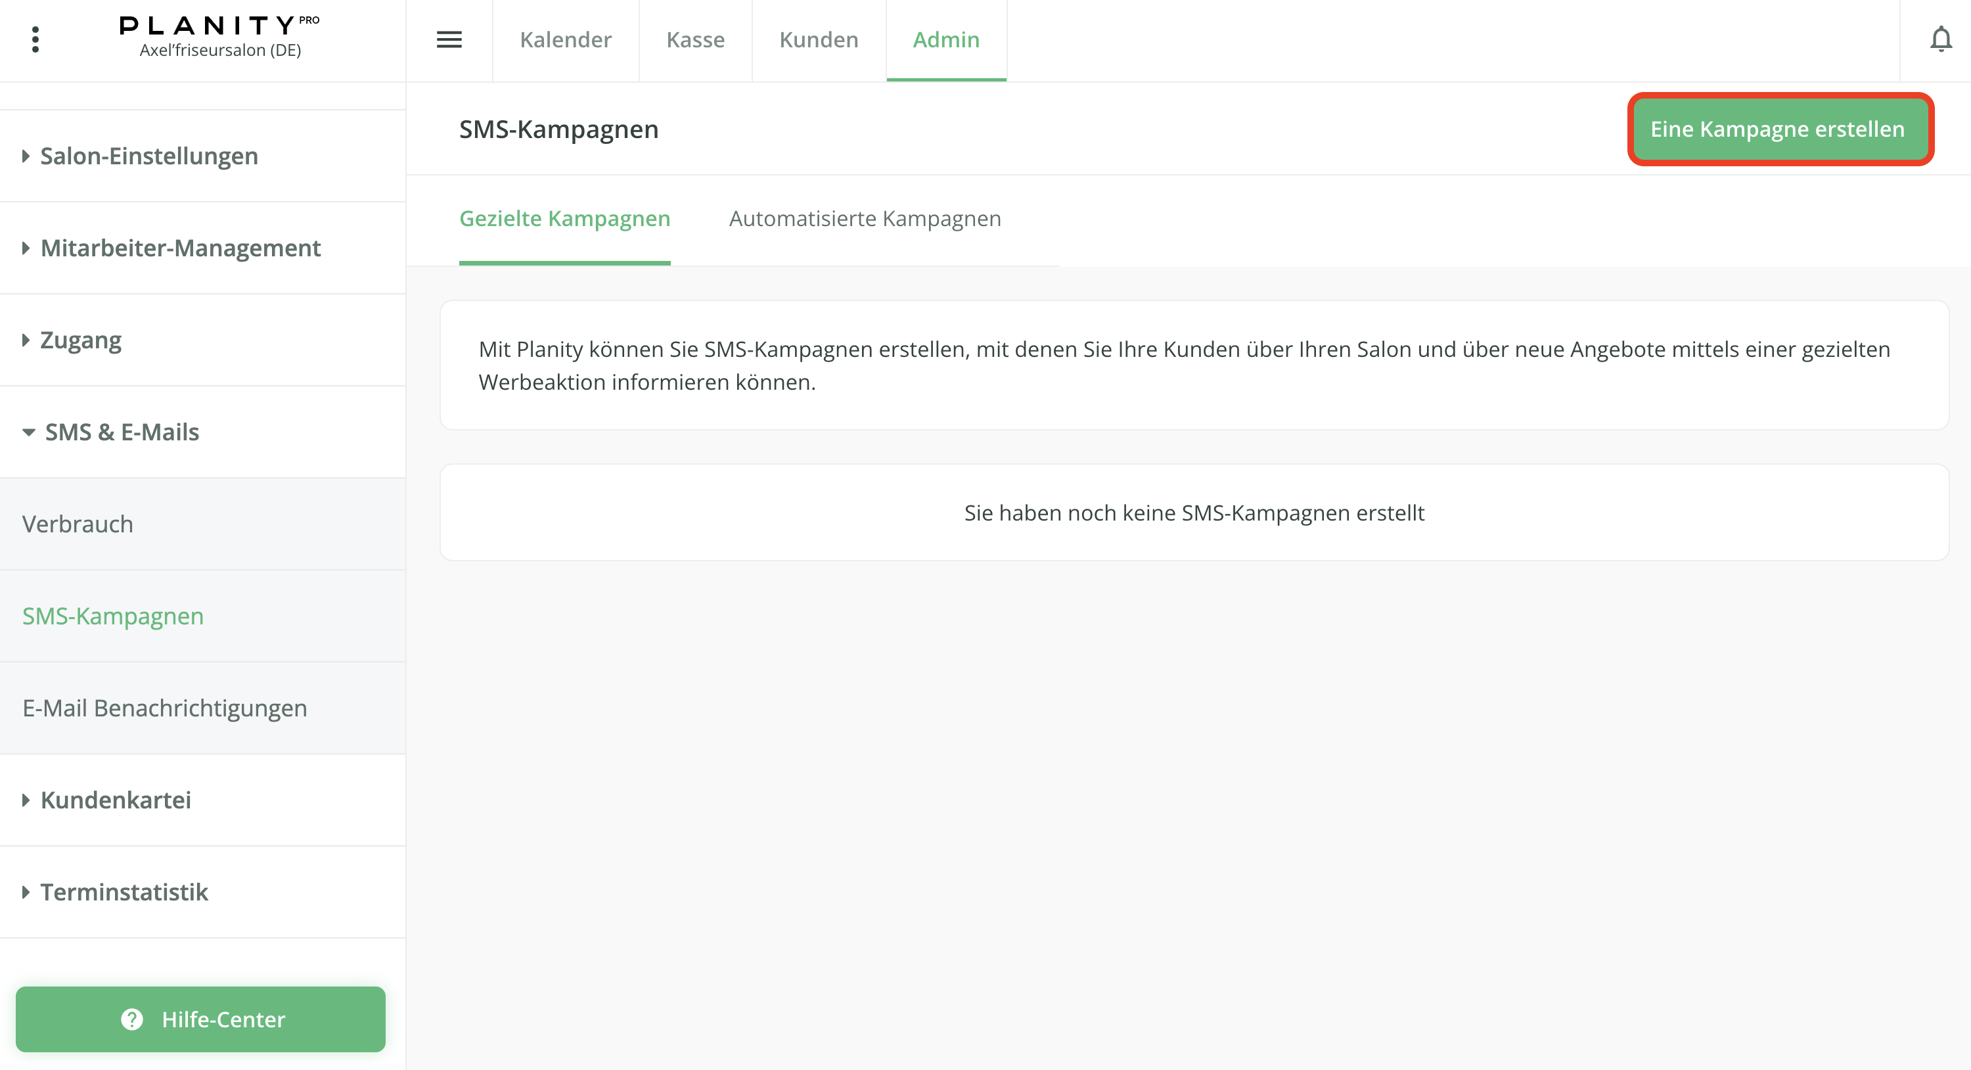Expand the Terminstatistik section
The height and width of the screenshot is (1070, 1971).
(124, 892)
